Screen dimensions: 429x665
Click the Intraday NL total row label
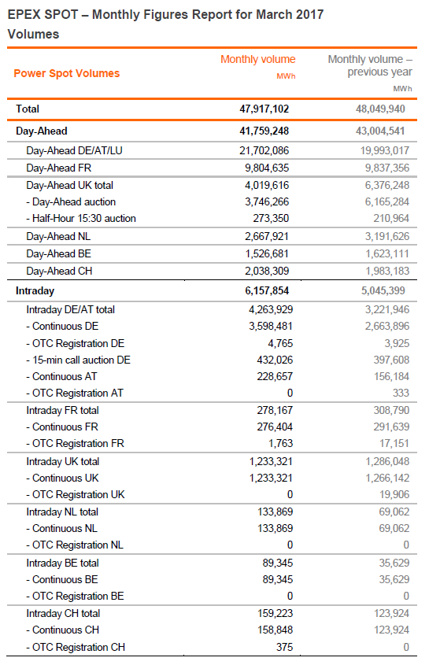point(62,512)
